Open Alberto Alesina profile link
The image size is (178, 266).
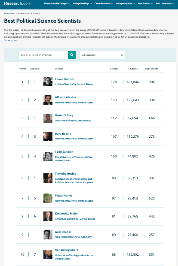pos(65,97)
